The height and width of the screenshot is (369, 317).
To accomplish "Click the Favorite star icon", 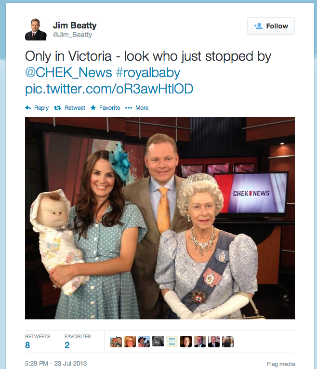I will (x=93, y=107).
